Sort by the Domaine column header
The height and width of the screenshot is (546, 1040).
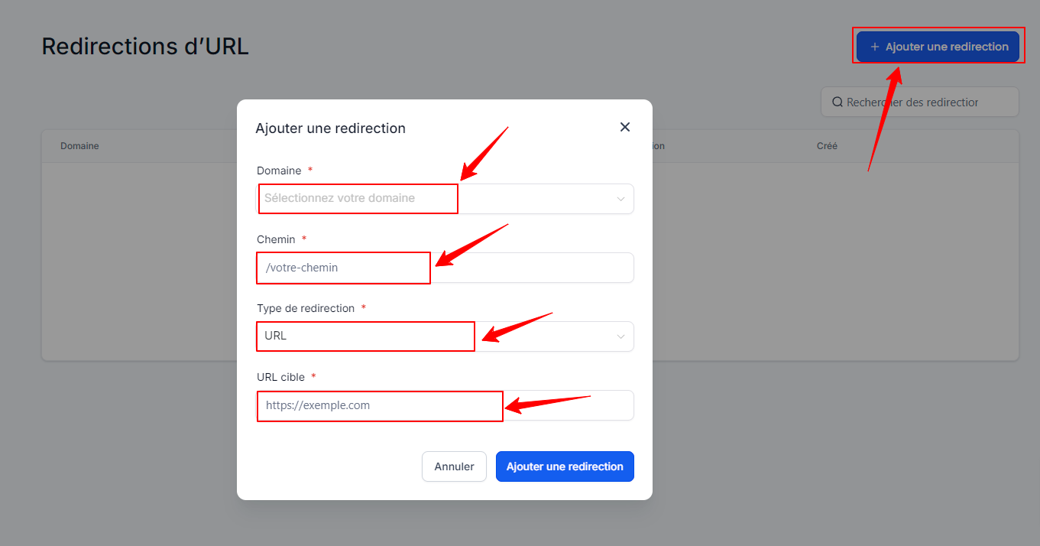pyautogui.click(x=79, y=146)
